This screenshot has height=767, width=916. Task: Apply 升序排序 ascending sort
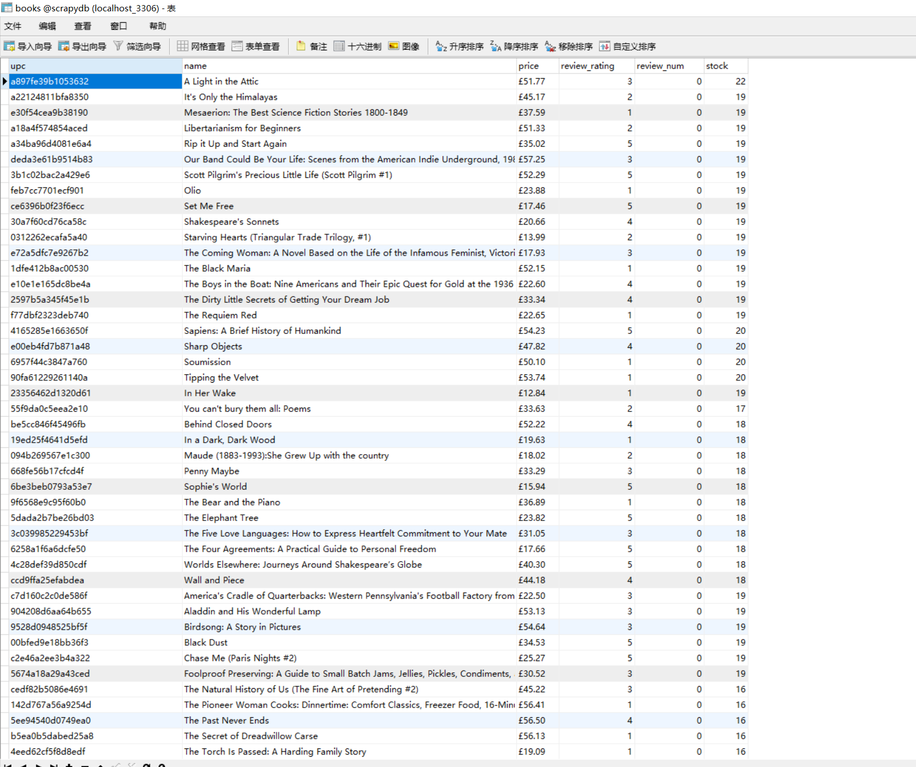[459, 46]
